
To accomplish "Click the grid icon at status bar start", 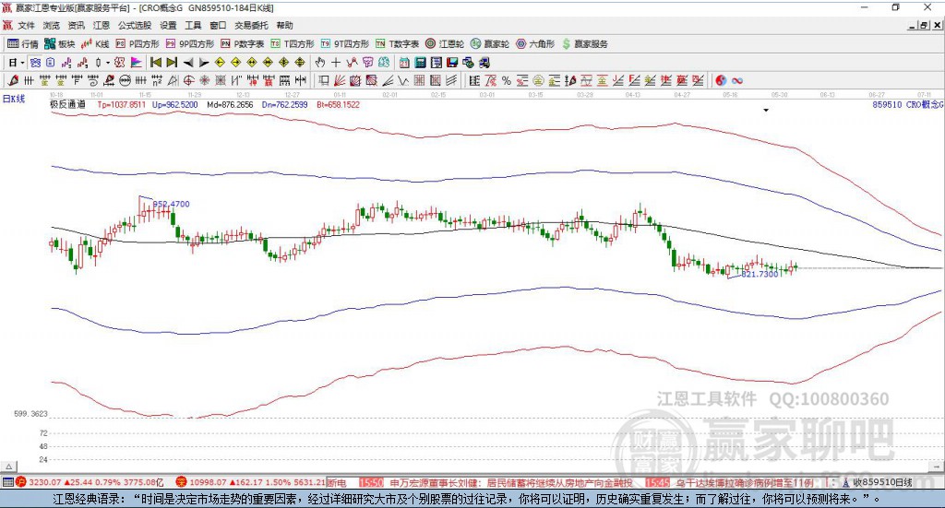I will pyautogui.click(x=7, y=482).
